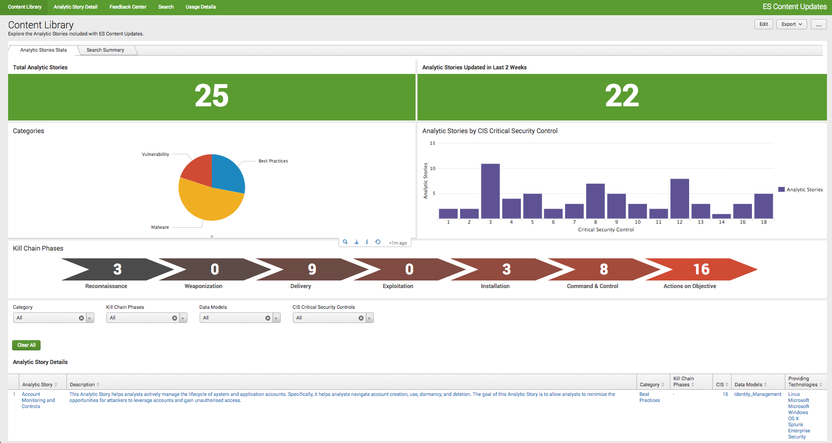Refresh the Categories panel with reload icon
Image resolution: width=832 pixels, height=443 pixels.
coord(377,242)
